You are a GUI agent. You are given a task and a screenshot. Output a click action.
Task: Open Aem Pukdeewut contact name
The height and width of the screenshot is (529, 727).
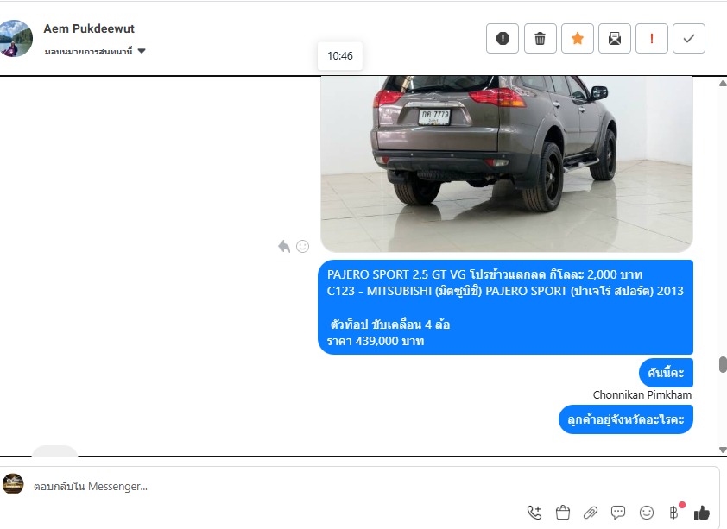click(x=89, y=28)
